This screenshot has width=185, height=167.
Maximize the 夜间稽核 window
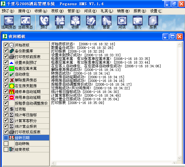click(x=172, y=36)
